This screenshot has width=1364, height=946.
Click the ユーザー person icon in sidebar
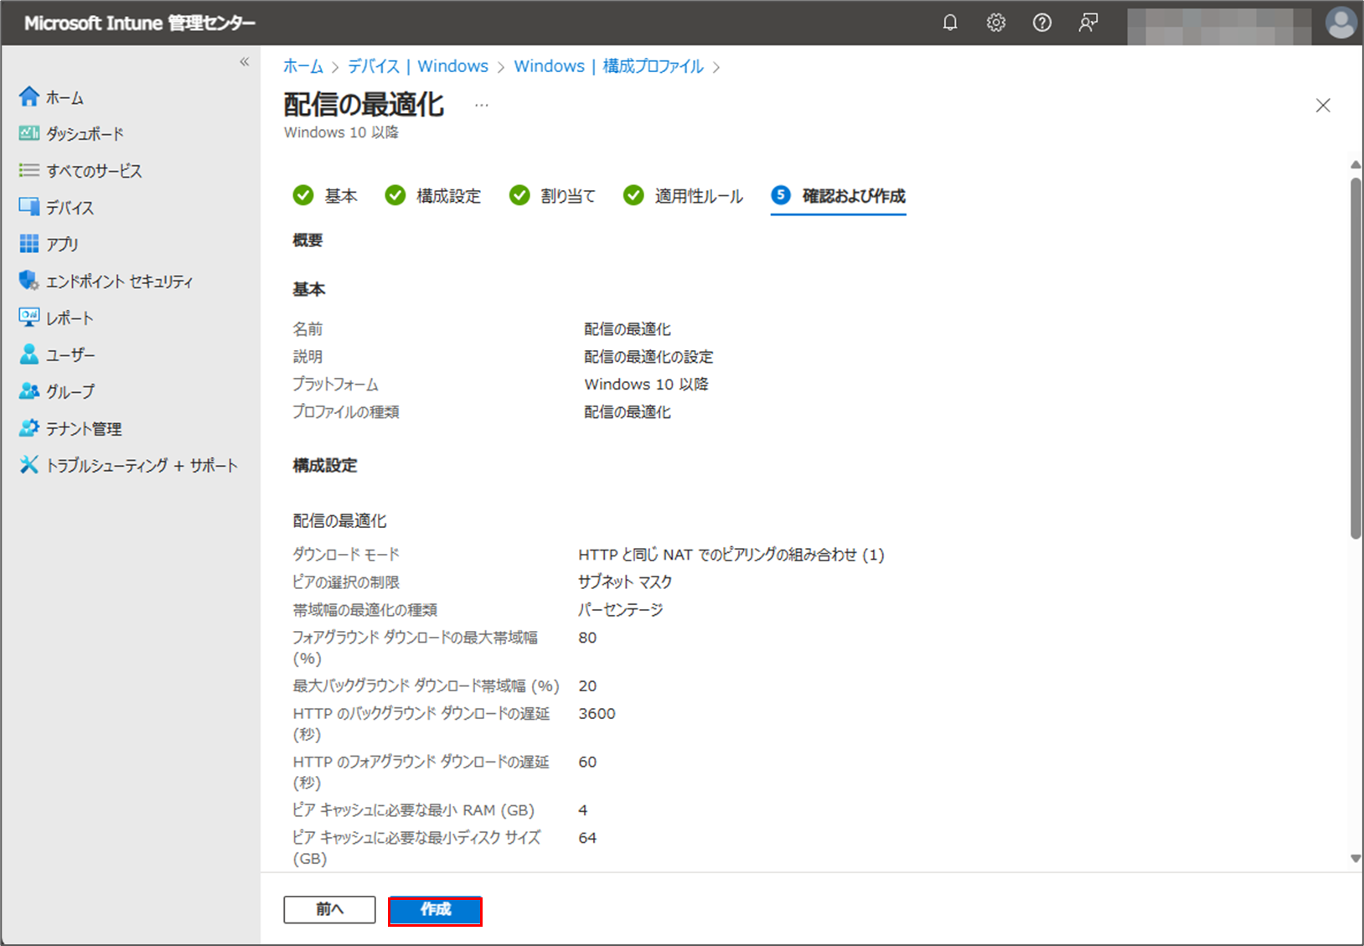[29, 354]
